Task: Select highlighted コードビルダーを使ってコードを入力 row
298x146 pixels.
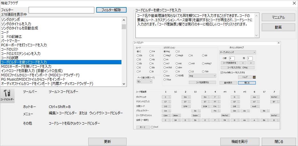Action: pos(61,62)
